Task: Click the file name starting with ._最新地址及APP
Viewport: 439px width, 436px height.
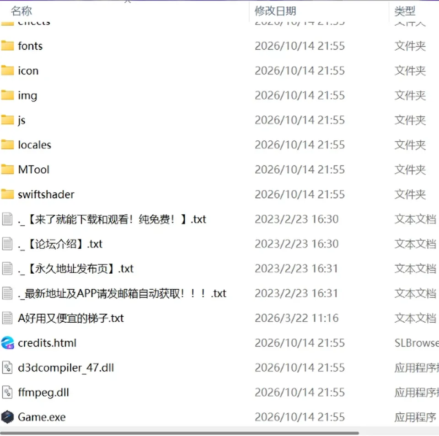Action: tap(122, 293)
